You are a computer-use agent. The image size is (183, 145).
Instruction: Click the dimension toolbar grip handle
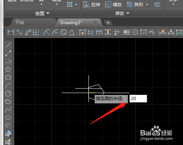5,32
